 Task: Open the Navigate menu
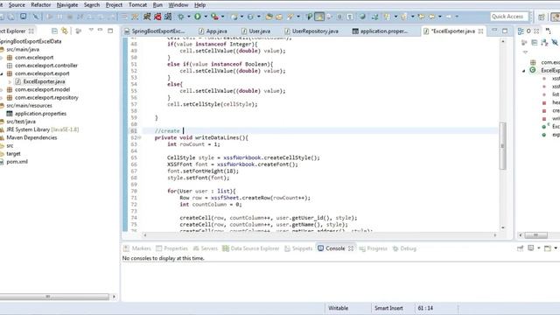pyautogui.click(x=67, y=5)
